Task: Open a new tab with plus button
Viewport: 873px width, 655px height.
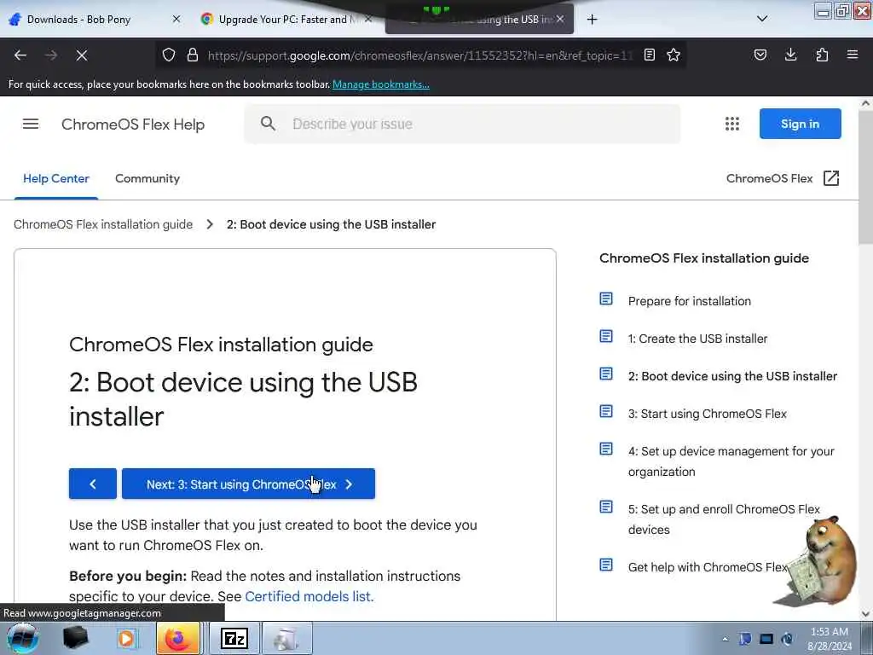Action: click(592, 20)
